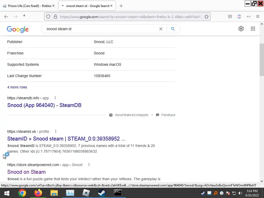Click the Windows macOS supported systems value
Image resolution: width=264 pixels, height=198 pixels.
coord(108,64)
